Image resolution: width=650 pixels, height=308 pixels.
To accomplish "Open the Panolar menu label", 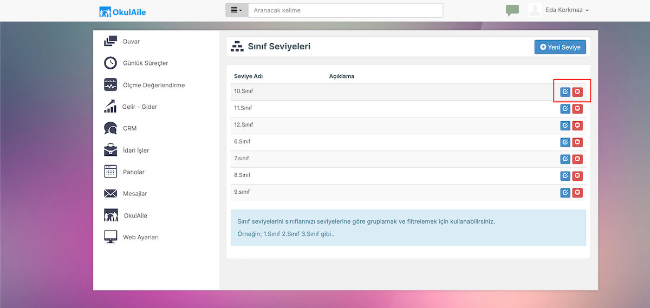I will [134, 172].
